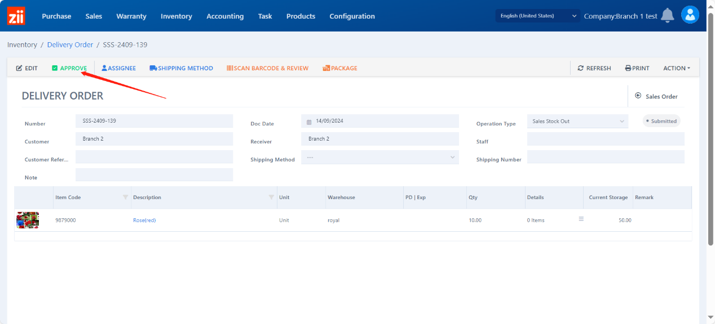Image resolution: width=715 pixels, height=324 pixels.
Task: Open the user profile avatar
Action: 690,15
